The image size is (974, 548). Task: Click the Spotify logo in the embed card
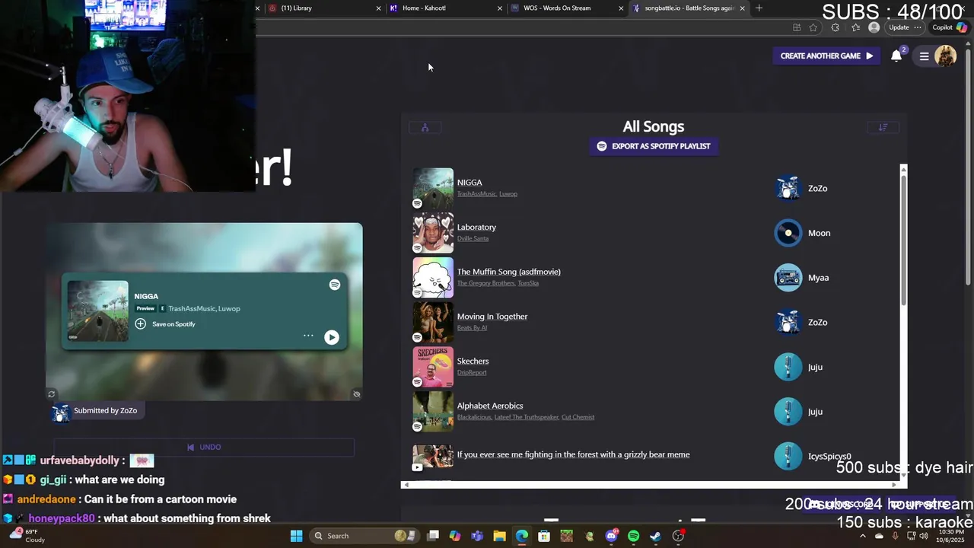[335, 285]
